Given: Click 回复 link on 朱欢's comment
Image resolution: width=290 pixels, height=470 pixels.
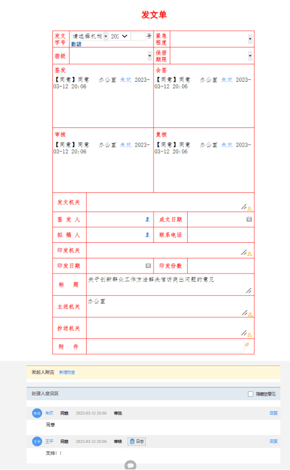Looking at the screenshot, I should (x=274, y=413).
